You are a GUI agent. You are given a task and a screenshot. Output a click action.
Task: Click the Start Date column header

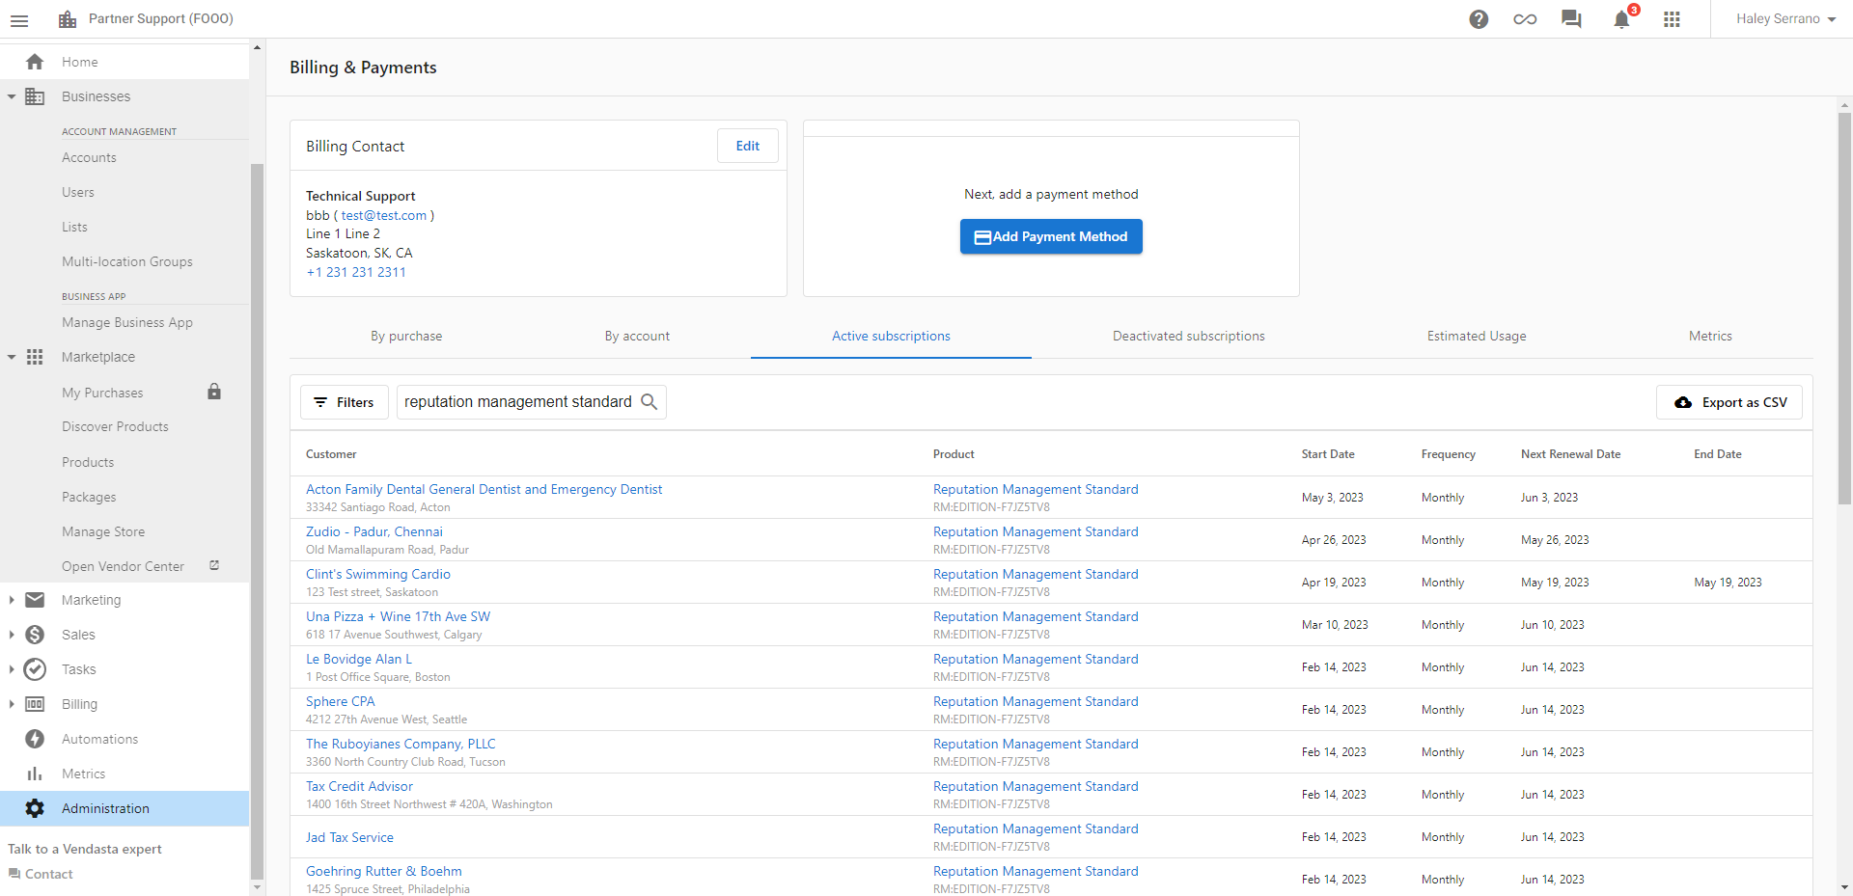coord(1328,454)
